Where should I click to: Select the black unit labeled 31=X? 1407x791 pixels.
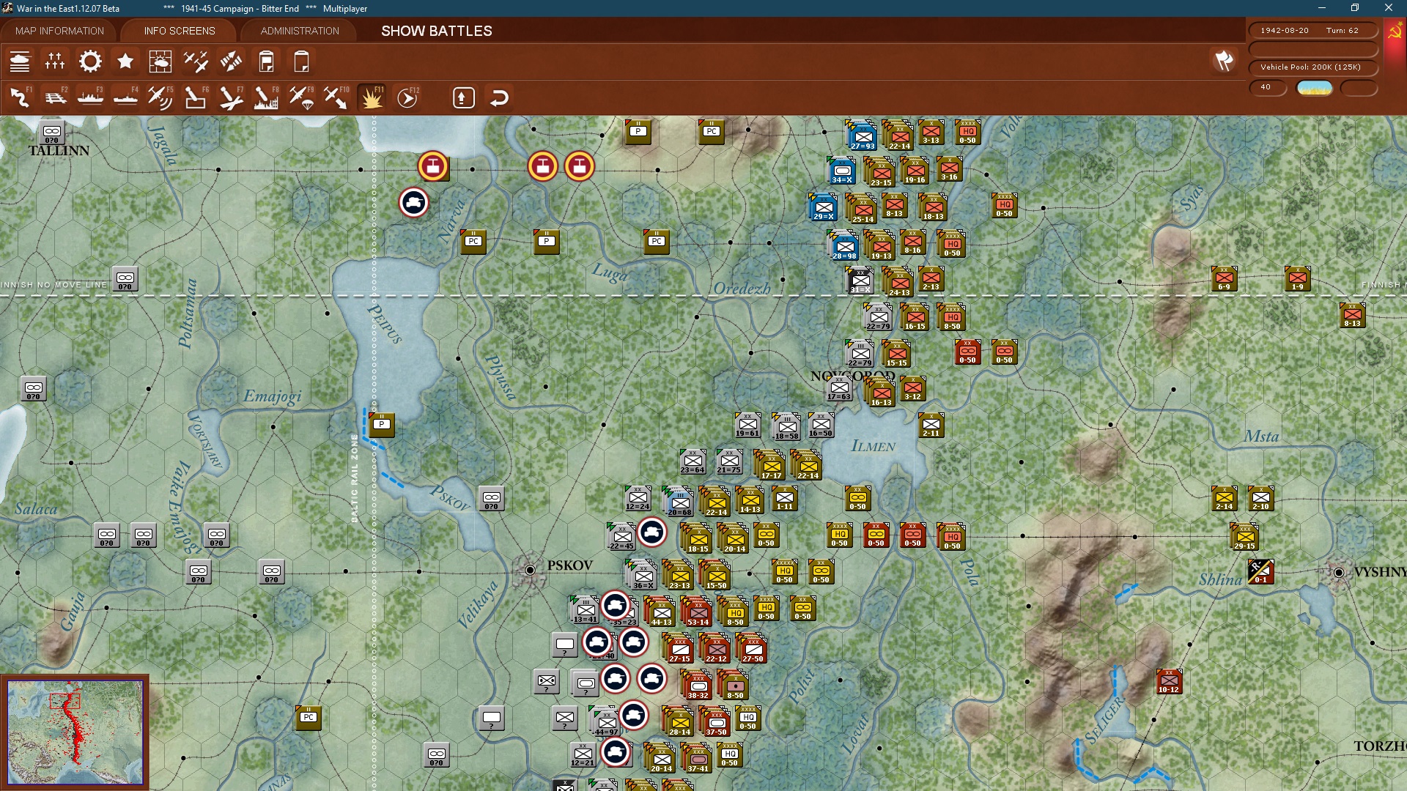pos(860,281)
